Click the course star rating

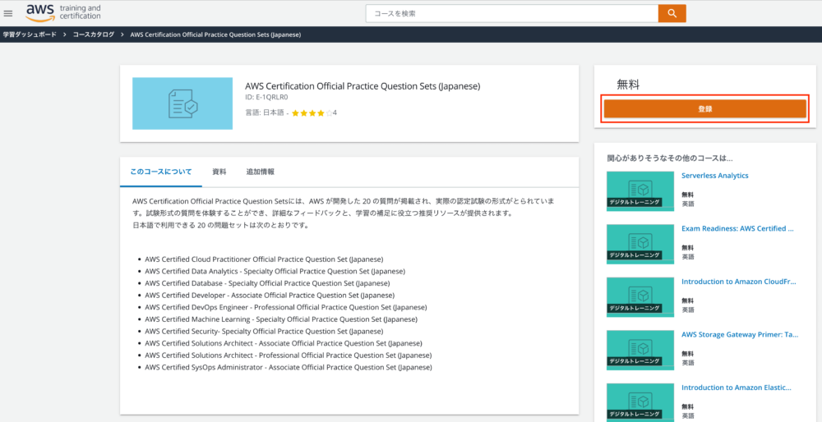click(x=312, y=112)
